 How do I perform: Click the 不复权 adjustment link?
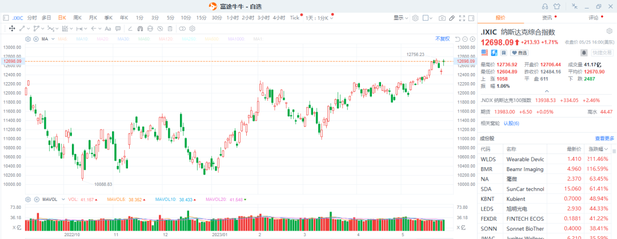[x=442, y=39]
